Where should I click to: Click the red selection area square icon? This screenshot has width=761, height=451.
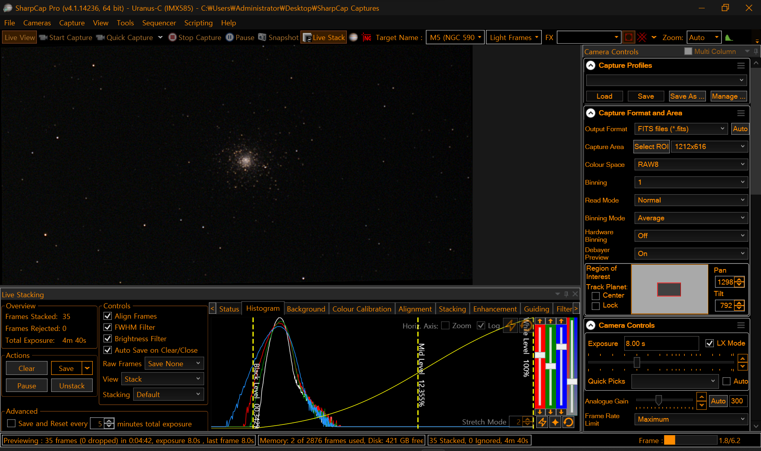629,37
